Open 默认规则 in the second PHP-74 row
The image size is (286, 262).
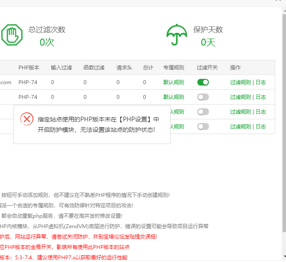(x=174, y=97)
